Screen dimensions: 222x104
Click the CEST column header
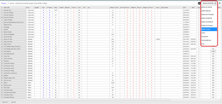pyautogui.click(x=193, y=8)
